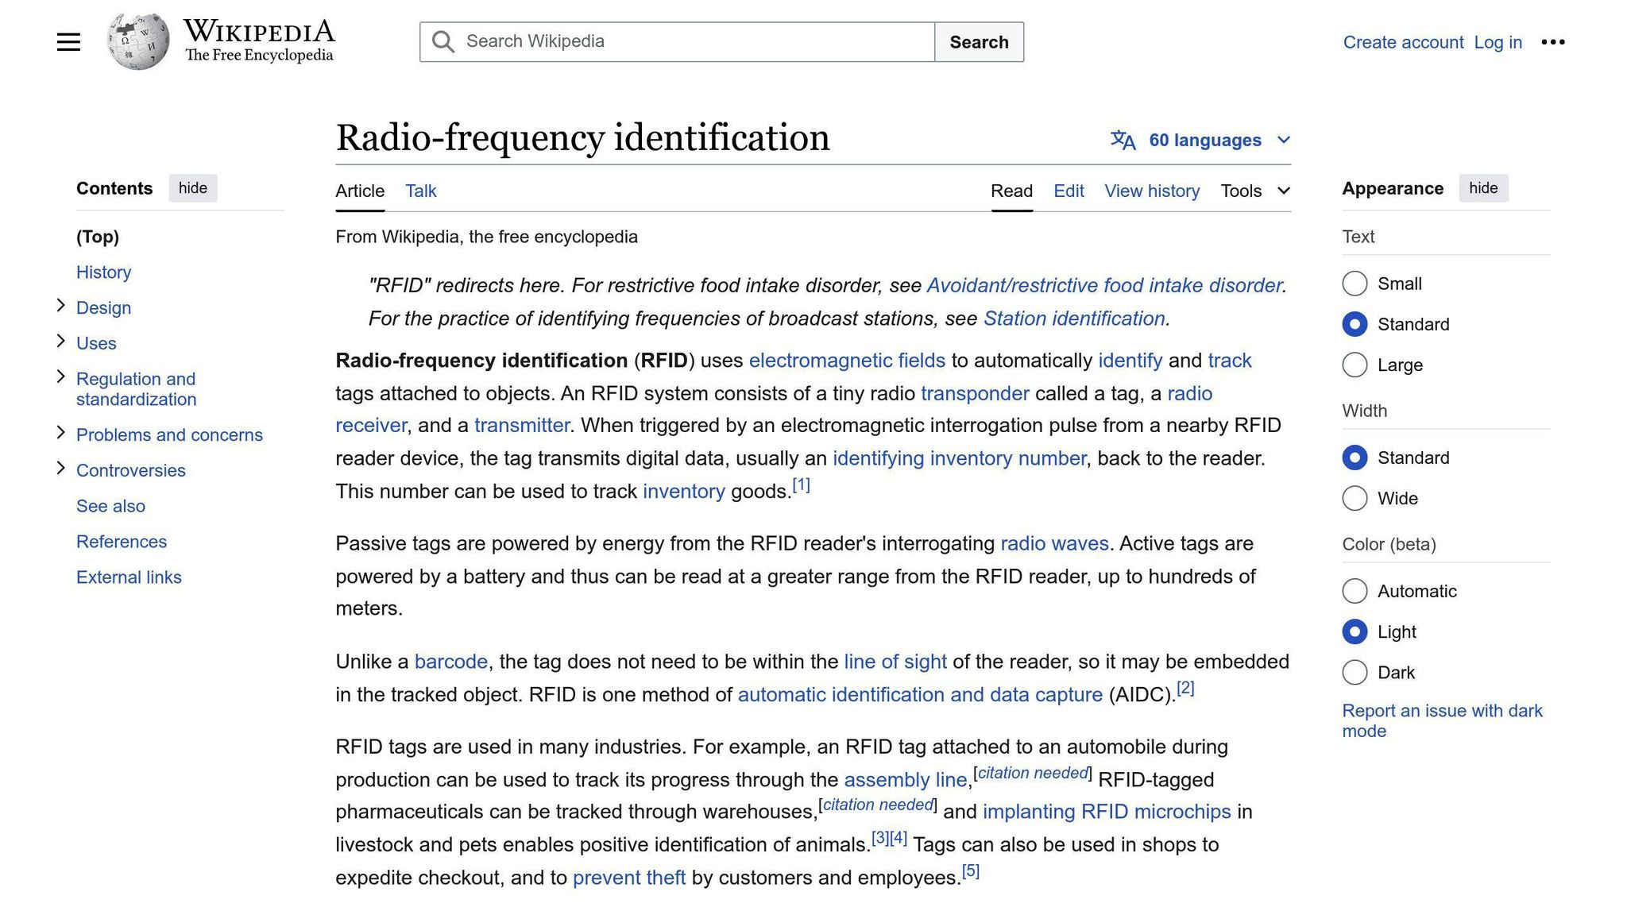Expand the Design section in Contents
Image resolution: width=1627 pixels, height=915 pixels.
61,304
